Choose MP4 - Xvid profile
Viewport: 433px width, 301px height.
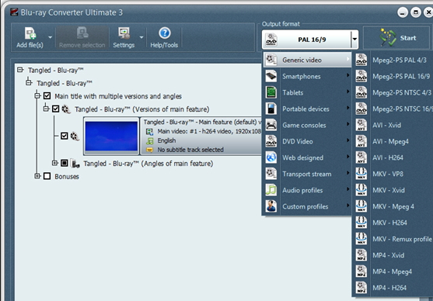pyautogui.click(x=393, y=255)
